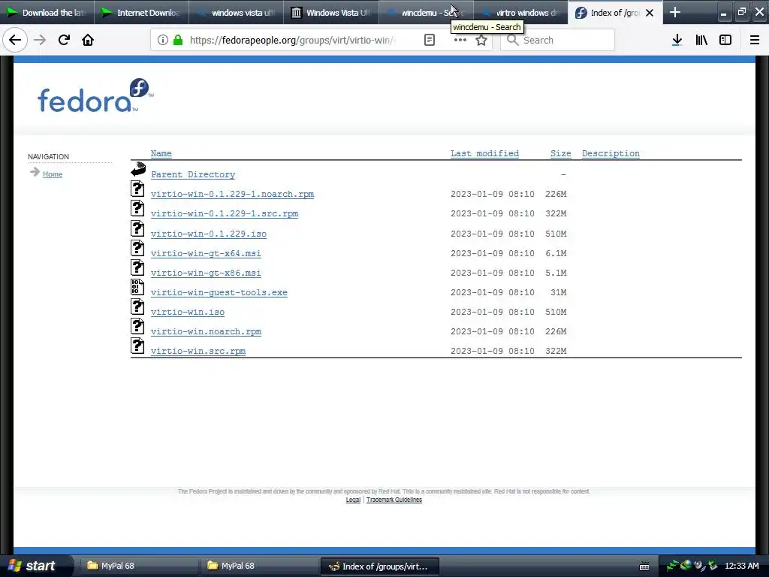
Task: Click file icon beside virtio-win.iso
Action: [138, 307]
